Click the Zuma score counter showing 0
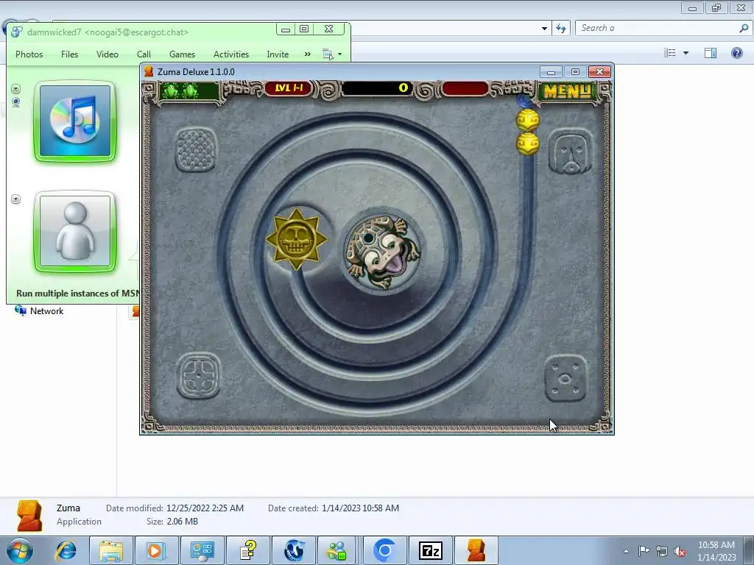The height and width of the screenshot is (565, 754). coord(376,88)
